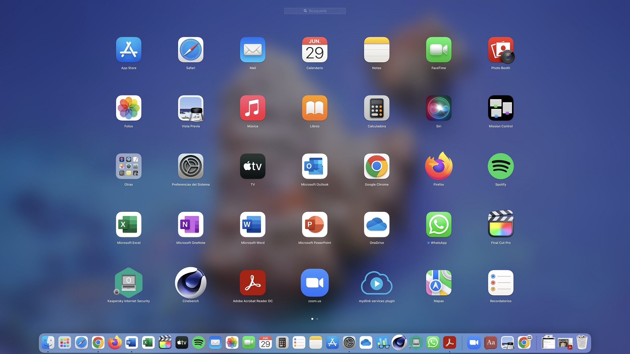Launch Spotify from the Launchpad grid
Screen dimensions: 630x354
(501, 166)
